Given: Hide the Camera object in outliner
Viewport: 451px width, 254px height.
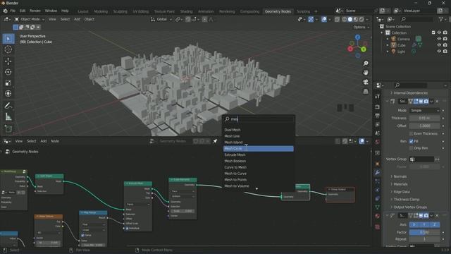Looking at the screenshot, I should click(x=439, y=39).
